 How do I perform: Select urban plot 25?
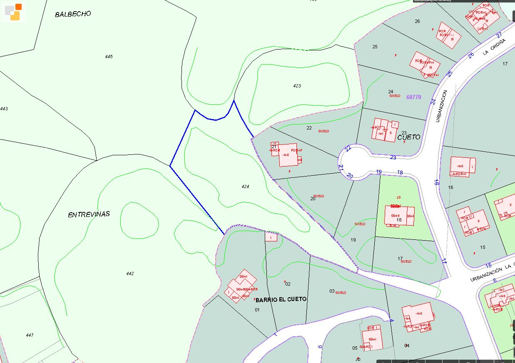coord(375,47)
